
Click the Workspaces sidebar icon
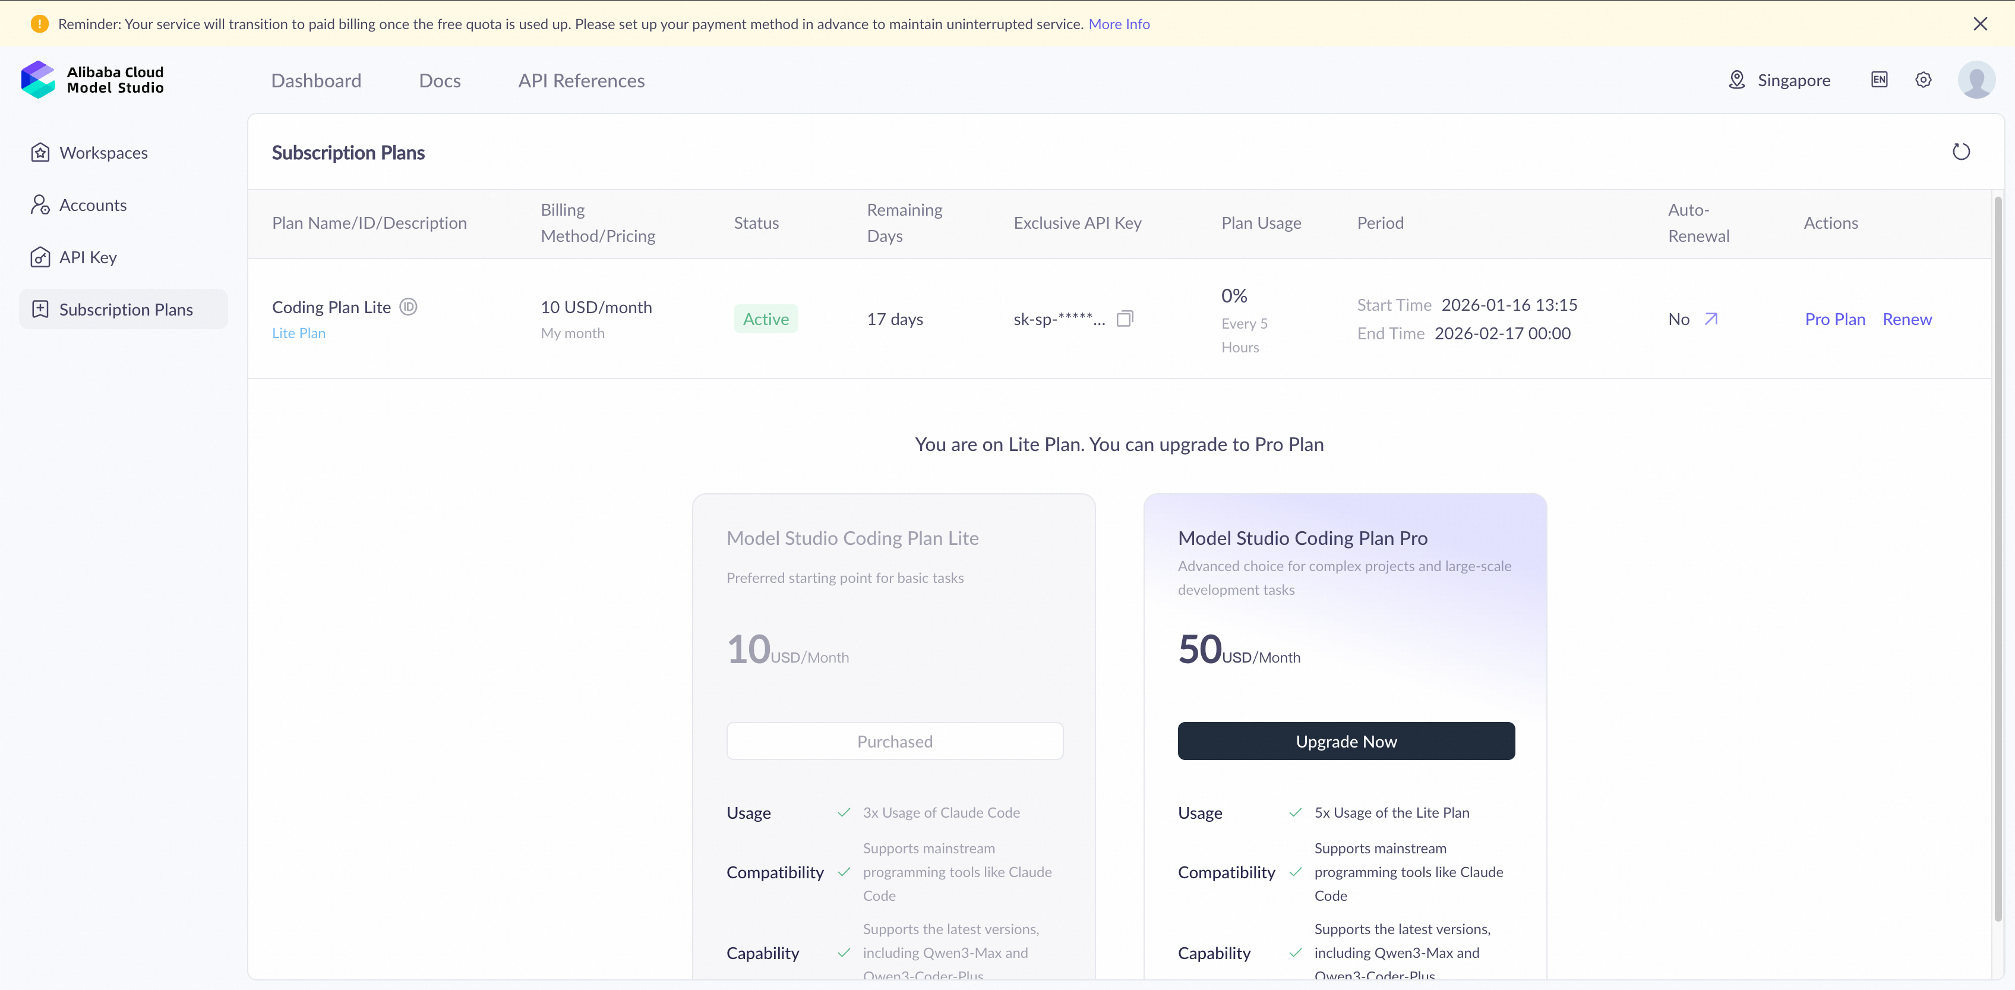[40, 153]
